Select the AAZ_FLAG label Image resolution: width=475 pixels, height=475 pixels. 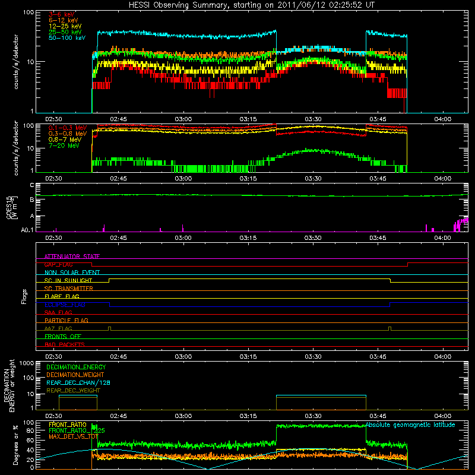click(x=58, y=328)
